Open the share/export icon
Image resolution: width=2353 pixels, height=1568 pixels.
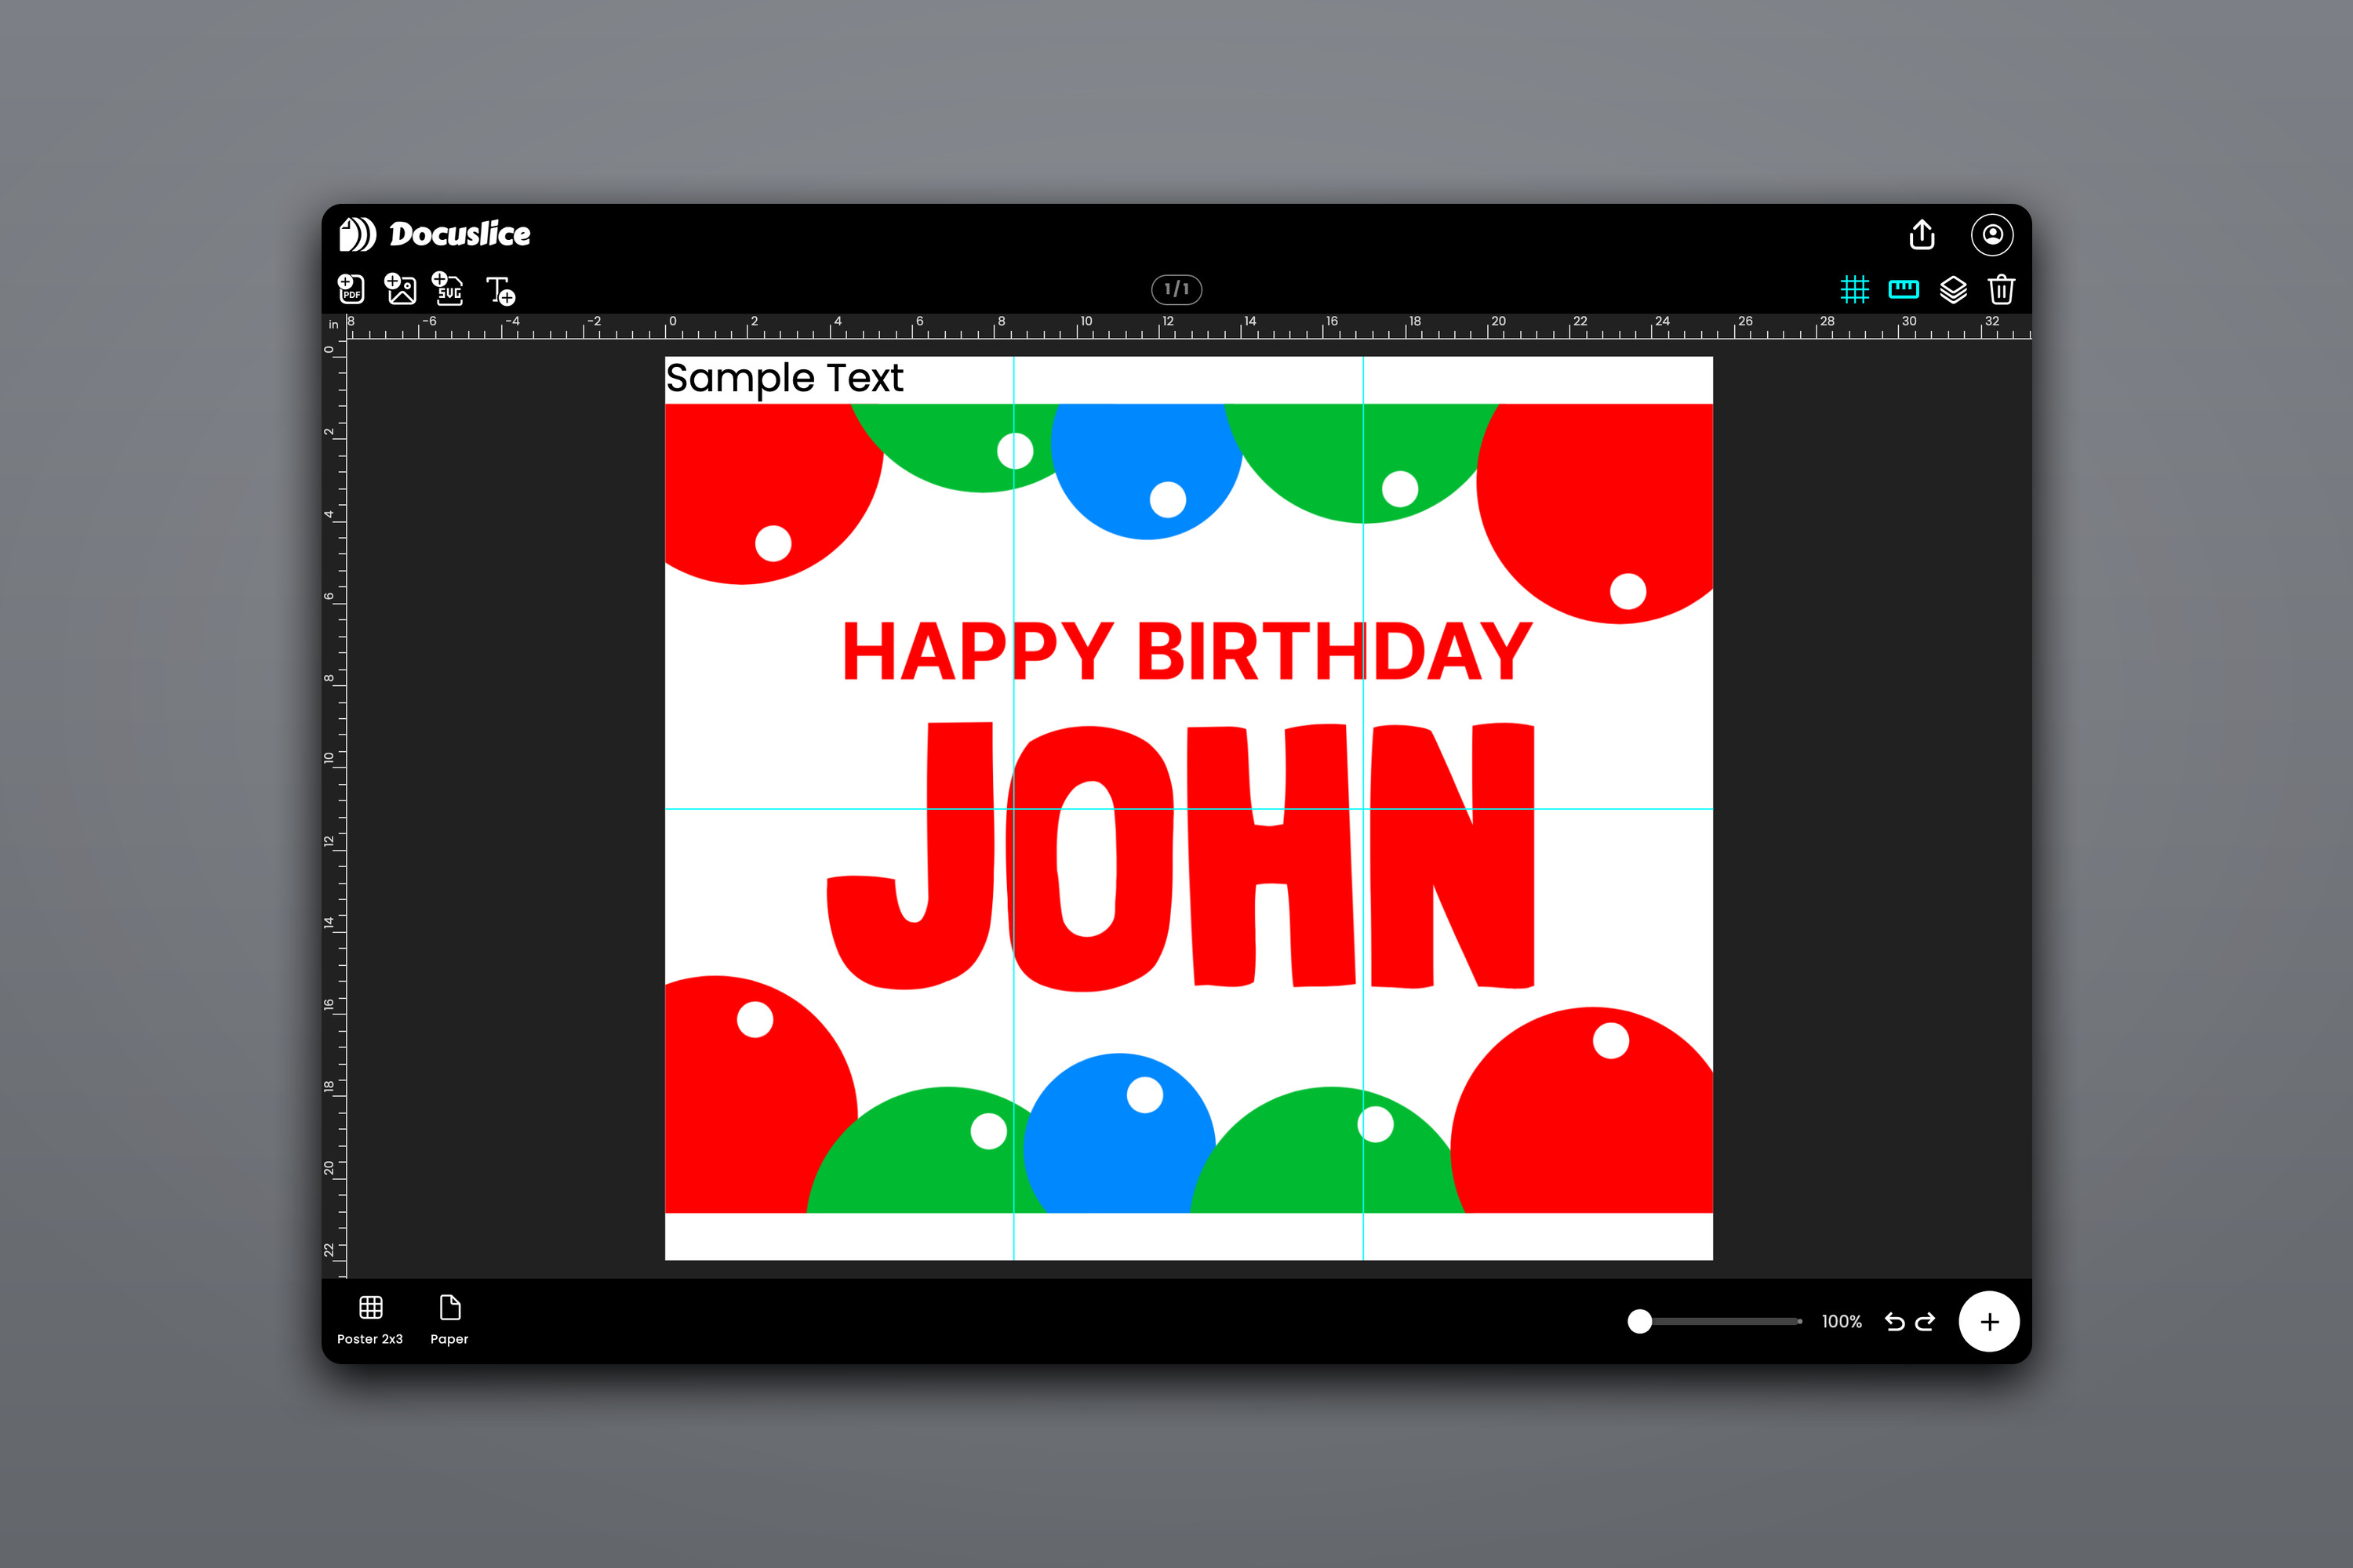[1922, 234]
